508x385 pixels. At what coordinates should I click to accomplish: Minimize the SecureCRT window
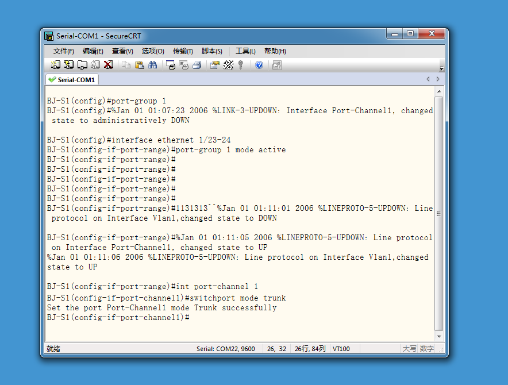click(395, 34)
